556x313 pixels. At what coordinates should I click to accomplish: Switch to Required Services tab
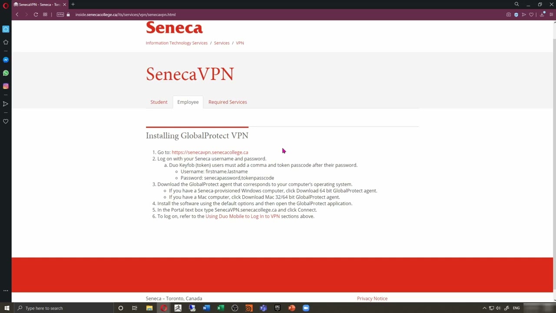click(228, 102)
